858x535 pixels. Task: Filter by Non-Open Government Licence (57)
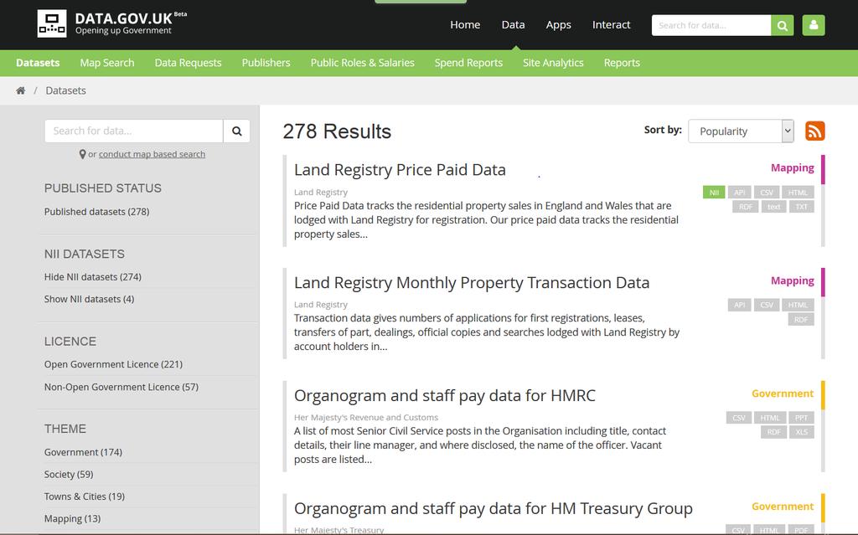(x=121, y=387)
